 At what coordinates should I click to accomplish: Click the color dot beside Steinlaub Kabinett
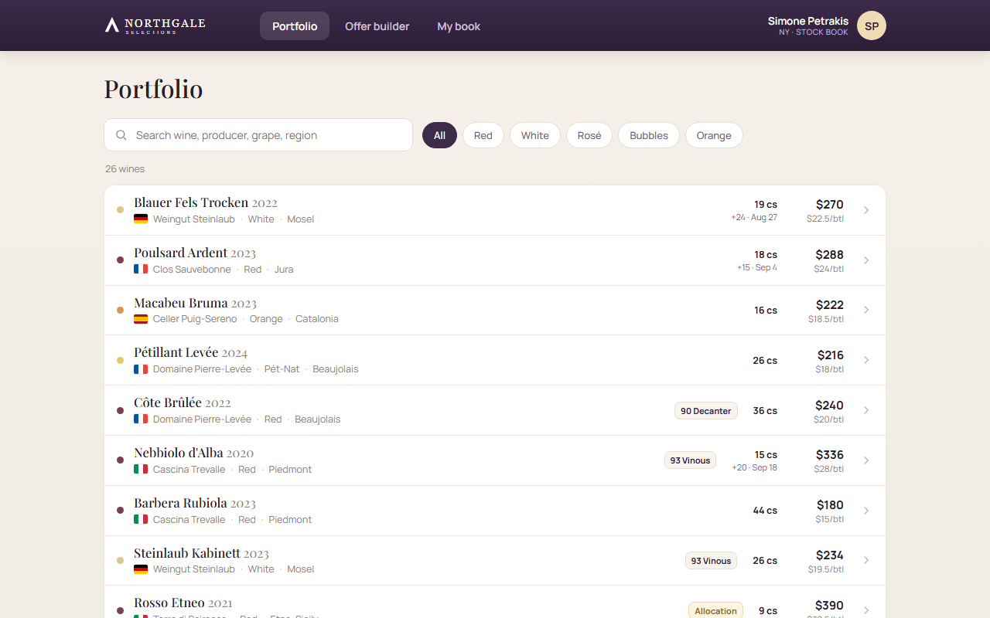(x=120, y=560)
